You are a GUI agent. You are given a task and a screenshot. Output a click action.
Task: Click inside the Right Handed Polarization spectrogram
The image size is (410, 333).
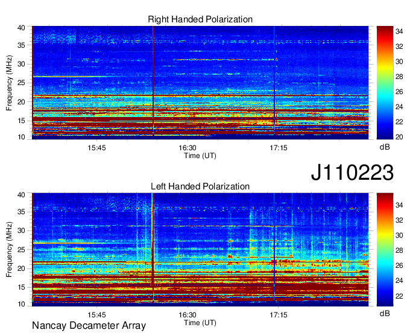point(200,83)
